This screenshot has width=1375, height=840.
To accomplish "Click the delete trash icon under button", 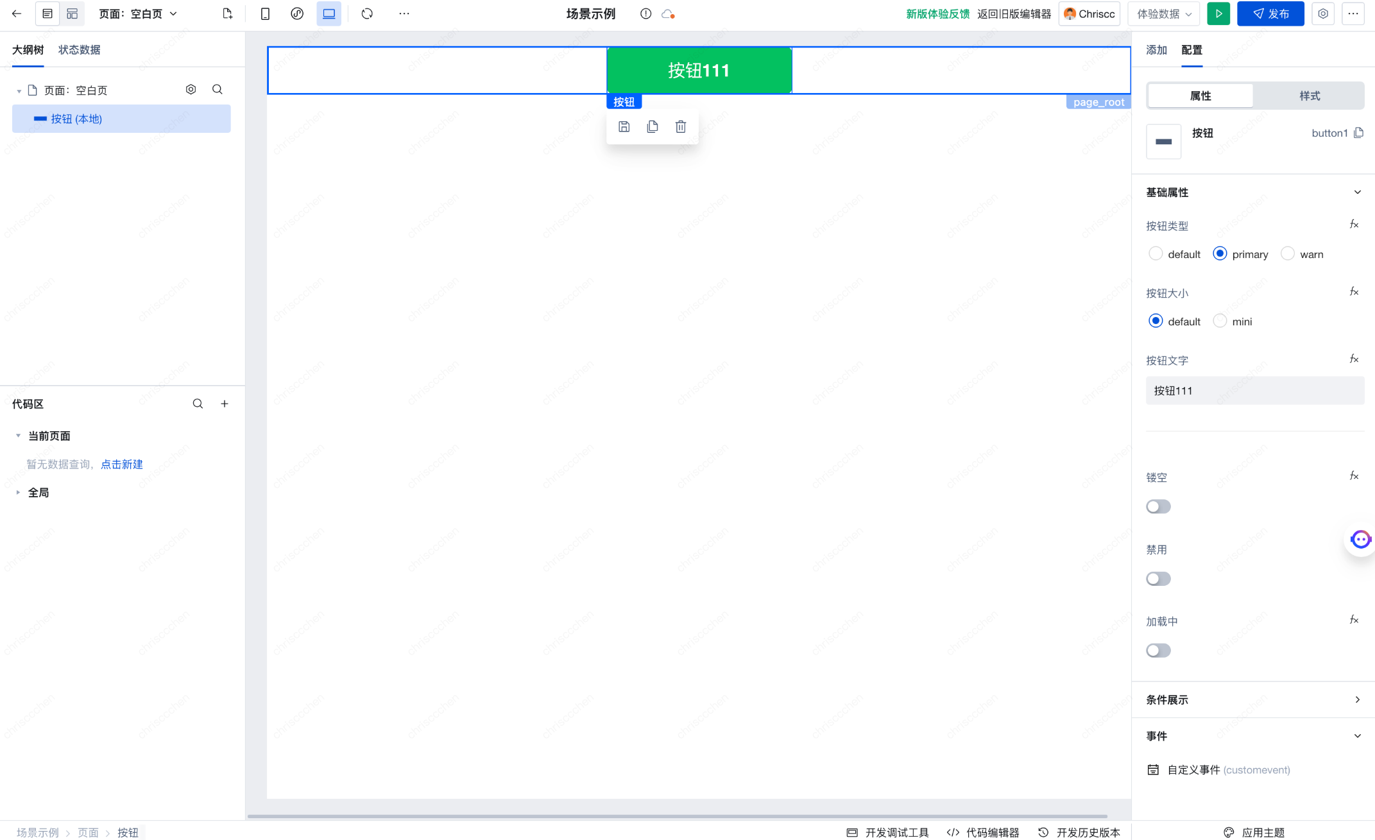I will point(680,126).
